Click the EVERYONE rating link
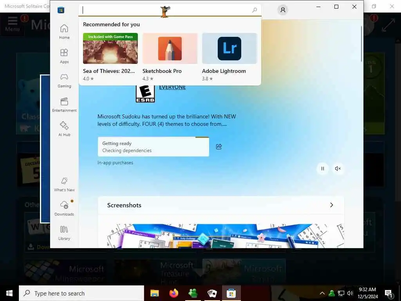The width and height of the screenshot is (401, 301). pyautogui.click(x=172, y=87)
